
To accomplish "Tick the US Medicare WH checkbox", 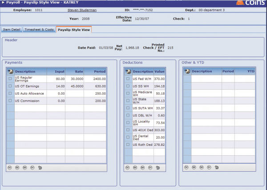I will tap(128, 93).
